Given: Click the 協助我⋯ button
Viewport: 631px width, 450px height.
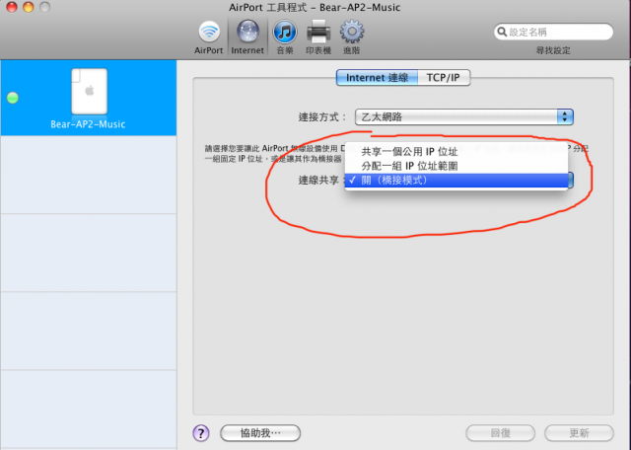Looking at the screenshot, I should point(260,433).
